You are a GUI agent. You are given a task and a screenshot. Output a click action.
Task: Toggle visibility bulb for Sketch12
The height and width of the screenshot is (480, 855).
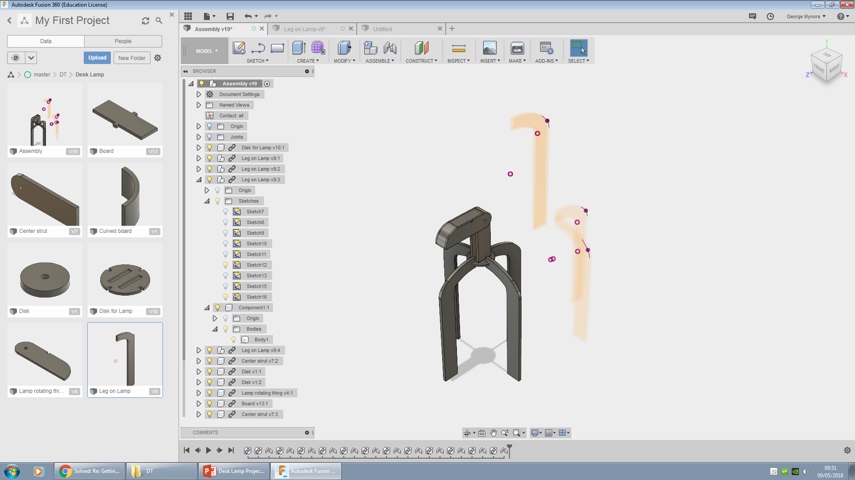(226, 265)
